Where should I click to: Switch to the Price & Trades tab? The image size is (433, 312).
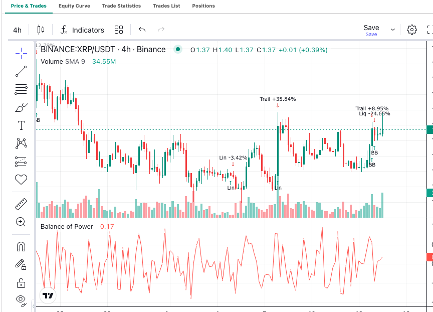click(x=29, y=6)
